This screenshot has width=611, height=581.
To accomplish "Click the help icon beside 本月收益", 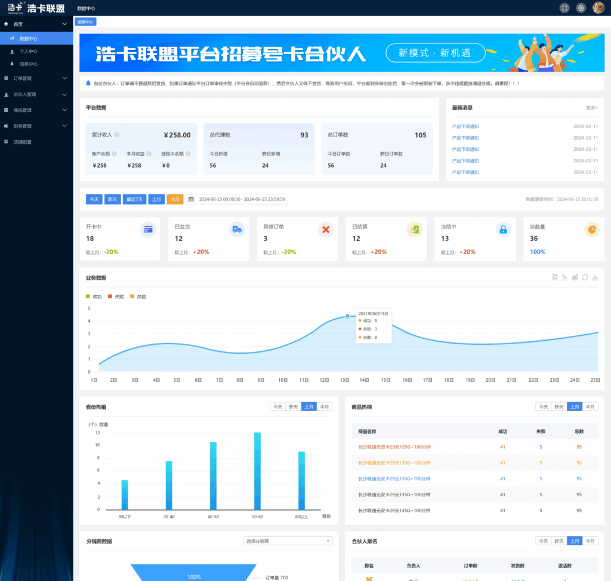I will 149,154.
